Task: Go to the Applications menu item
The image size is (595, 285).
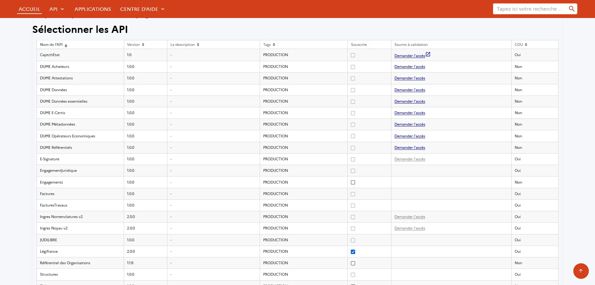Action: coord(93,9)
